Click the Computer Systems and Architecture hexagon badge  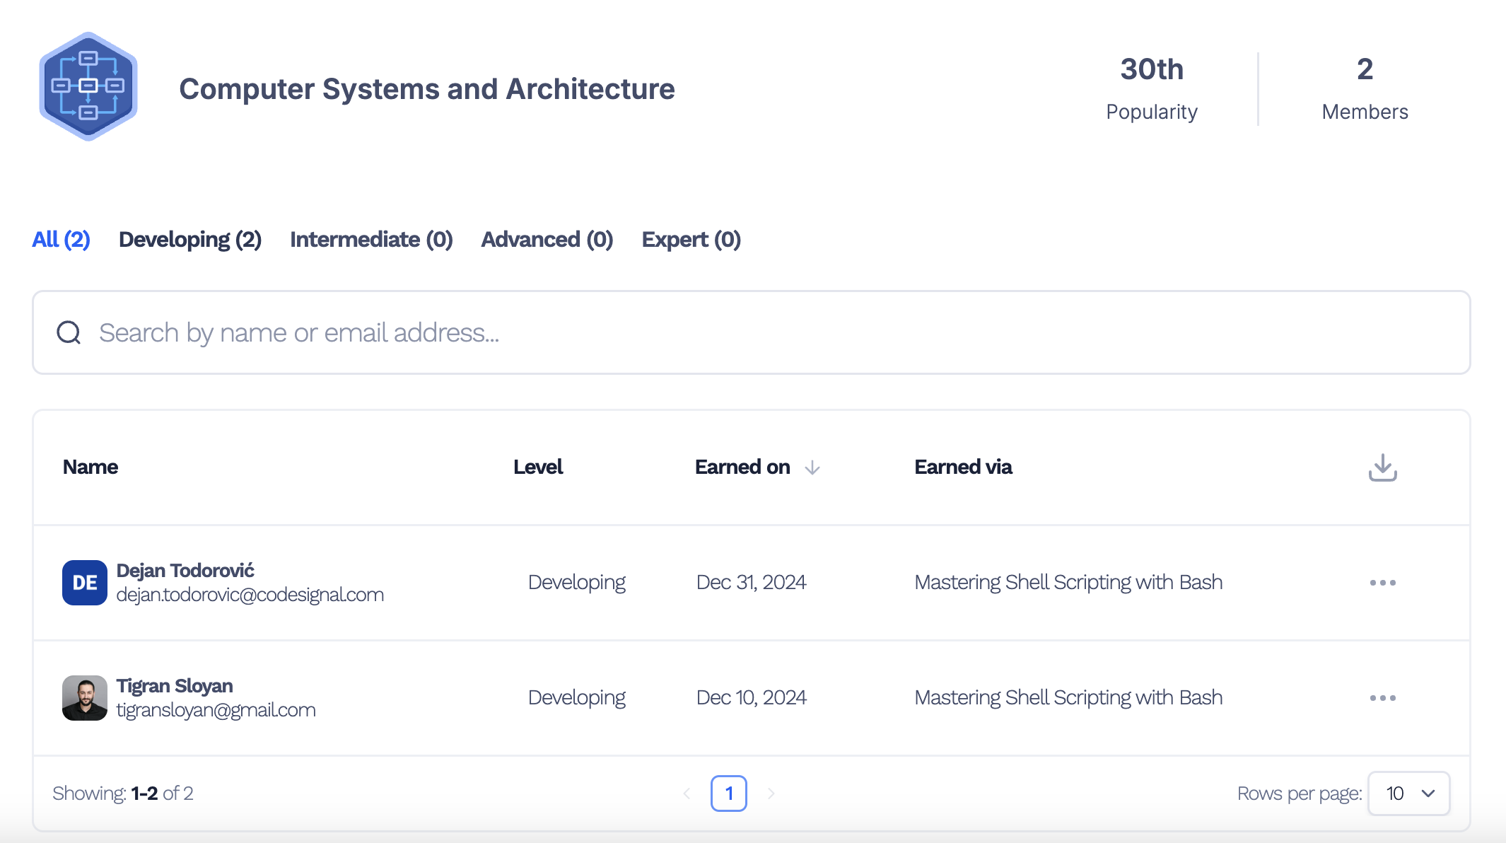pyautogui.click(x=88, y=86)
